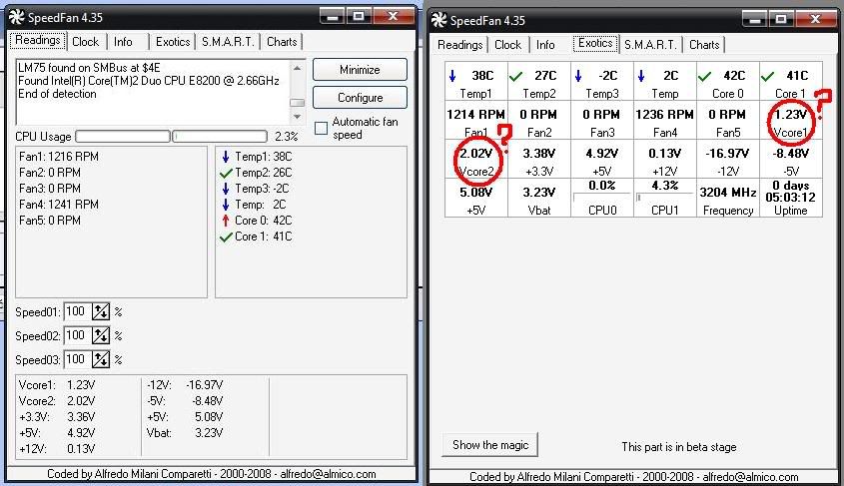
Task: Open Readings tab in left window
Action: point(38,40)
